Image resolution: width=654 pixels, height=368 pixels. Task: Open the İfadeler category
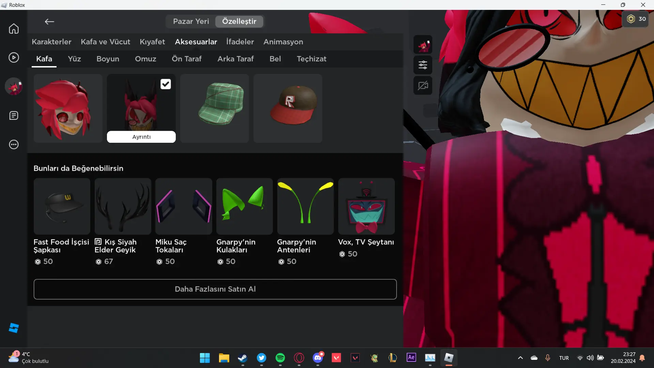[x=240, y=42]
